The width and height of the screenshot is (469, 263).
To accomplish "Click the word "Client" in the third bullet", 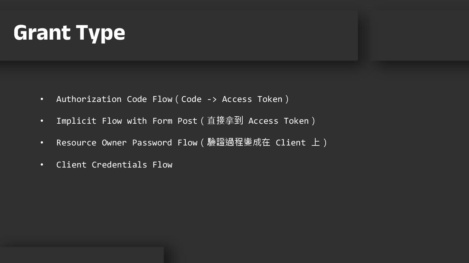I will (x=291, y=143).
